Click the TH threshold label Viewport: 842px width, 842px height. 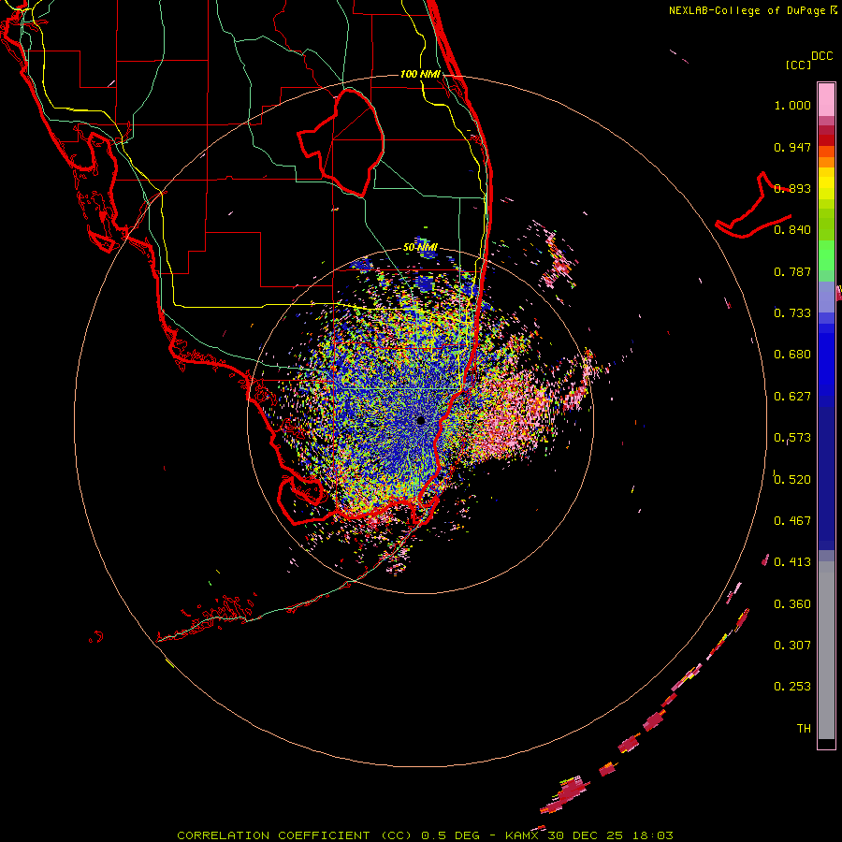pos(804,729)
